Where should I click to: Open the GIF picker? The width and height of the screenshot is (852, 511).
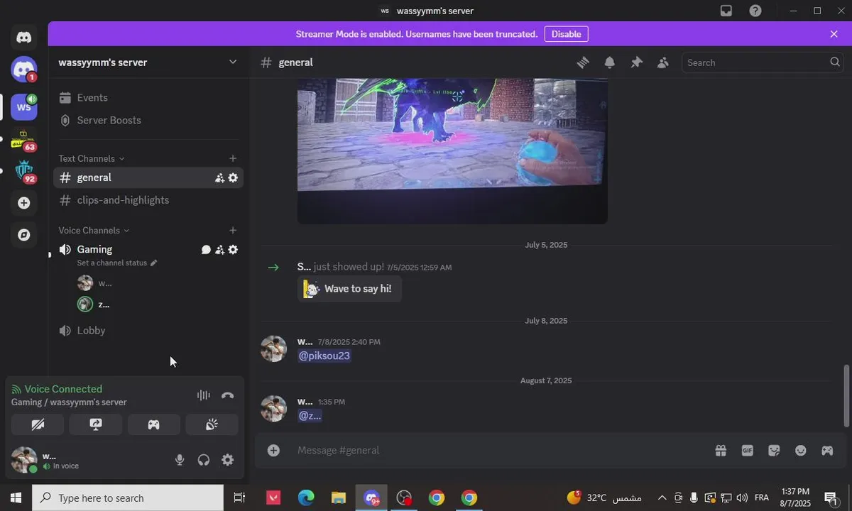[747, 450]
